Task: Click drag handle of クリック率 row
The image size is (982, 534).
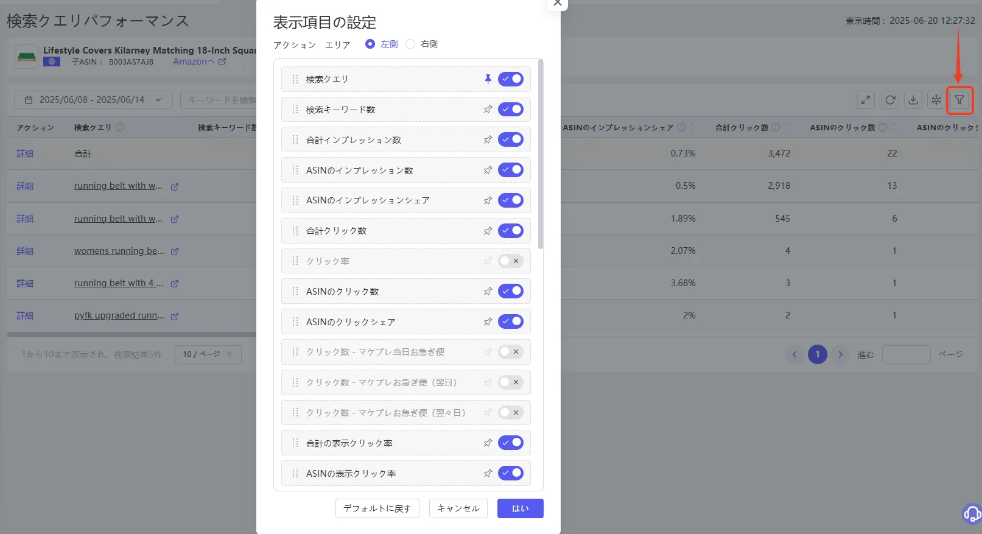Action: pyautogui.click(x=295, y=261)
